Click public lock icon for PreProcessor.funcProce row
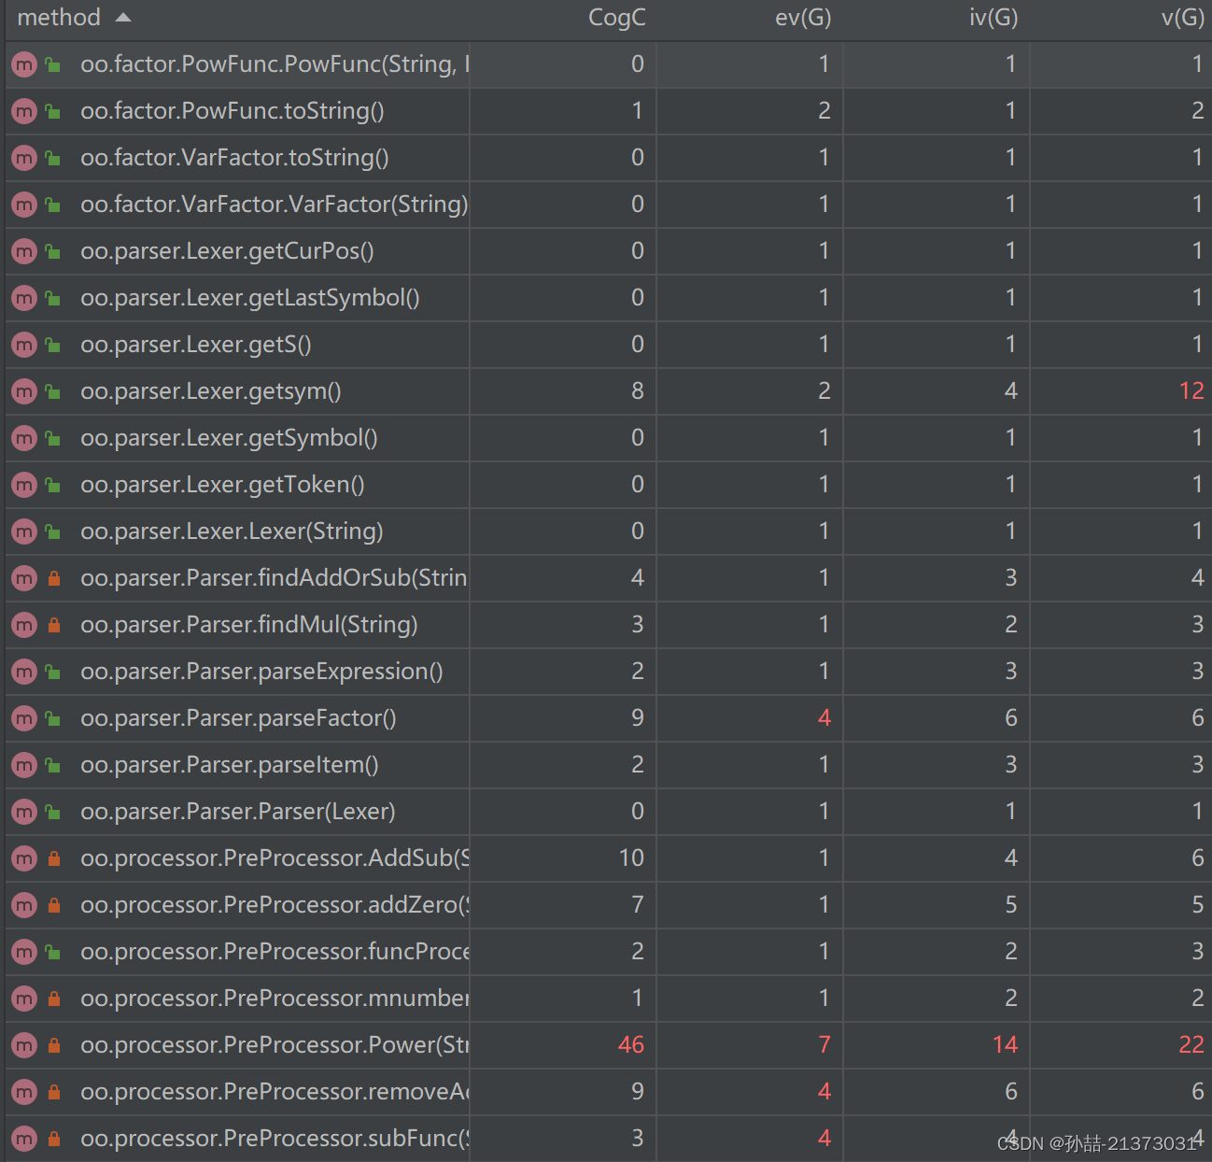 point(53,952)
